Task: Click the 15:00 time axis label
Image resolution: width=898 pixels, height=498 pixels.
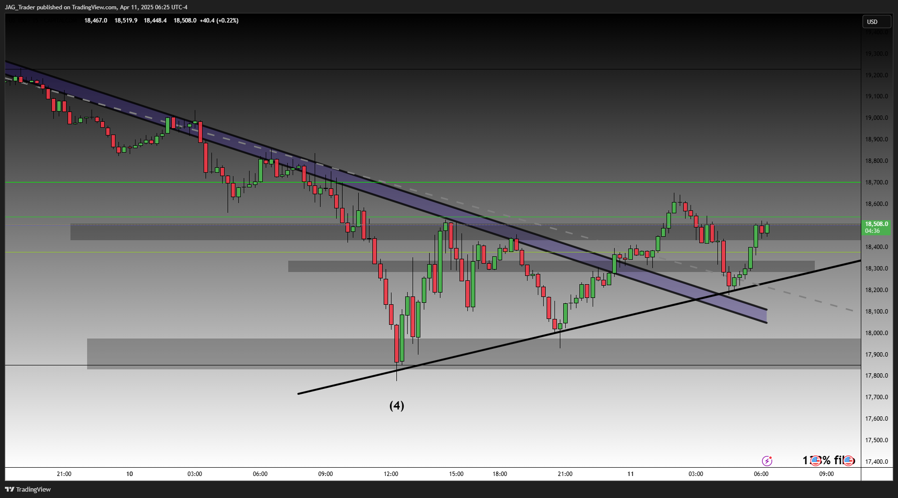Action: (x=456, y=474)
